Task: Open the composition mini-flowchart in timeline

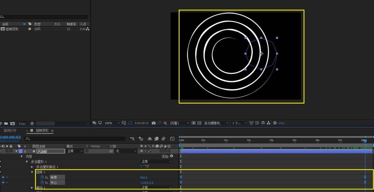Action: 132,138
